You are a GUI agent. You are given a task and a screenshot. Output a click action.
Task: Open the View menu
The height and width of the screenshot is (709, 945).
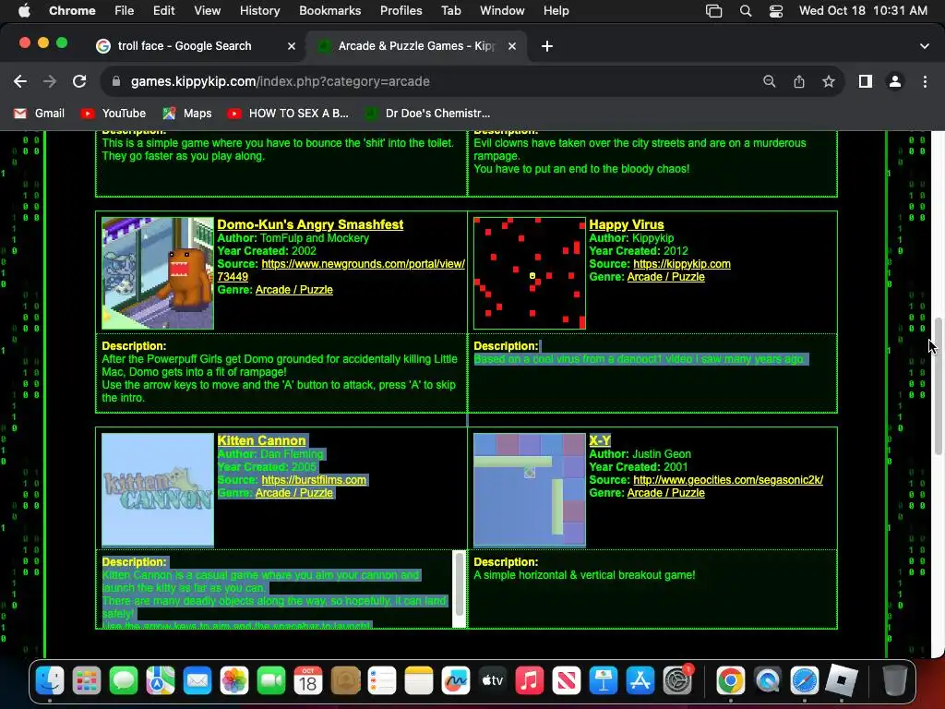(207, 11)
